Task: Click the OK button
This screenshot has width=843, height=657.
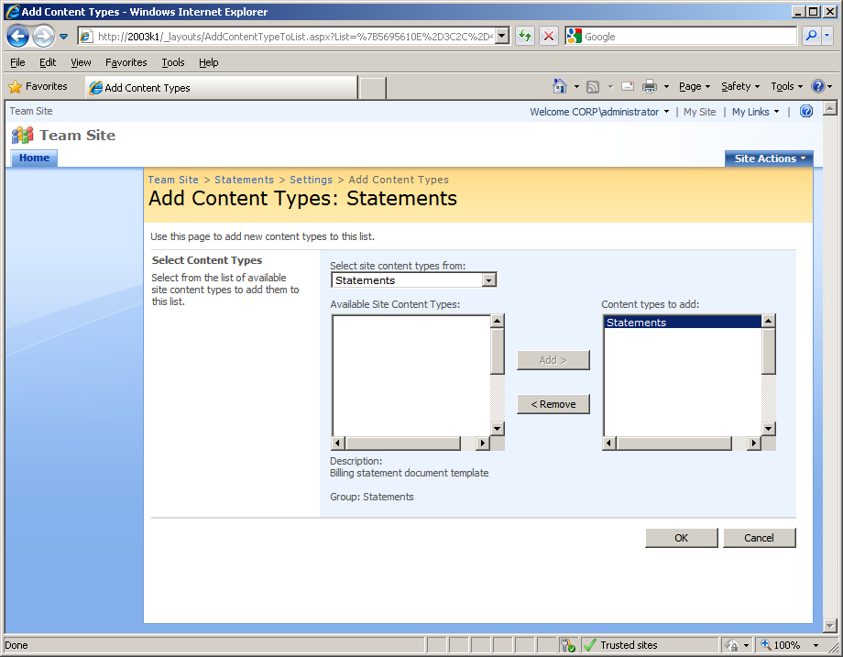Action: (x=681, y=538)
